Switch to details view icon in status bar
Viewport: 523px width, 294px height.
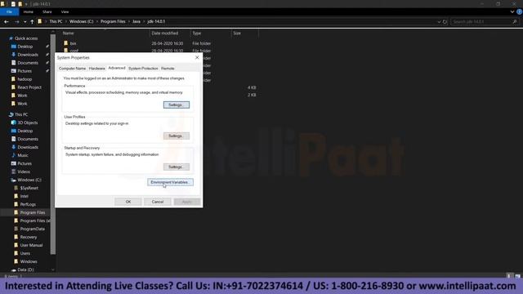[509, 276]
